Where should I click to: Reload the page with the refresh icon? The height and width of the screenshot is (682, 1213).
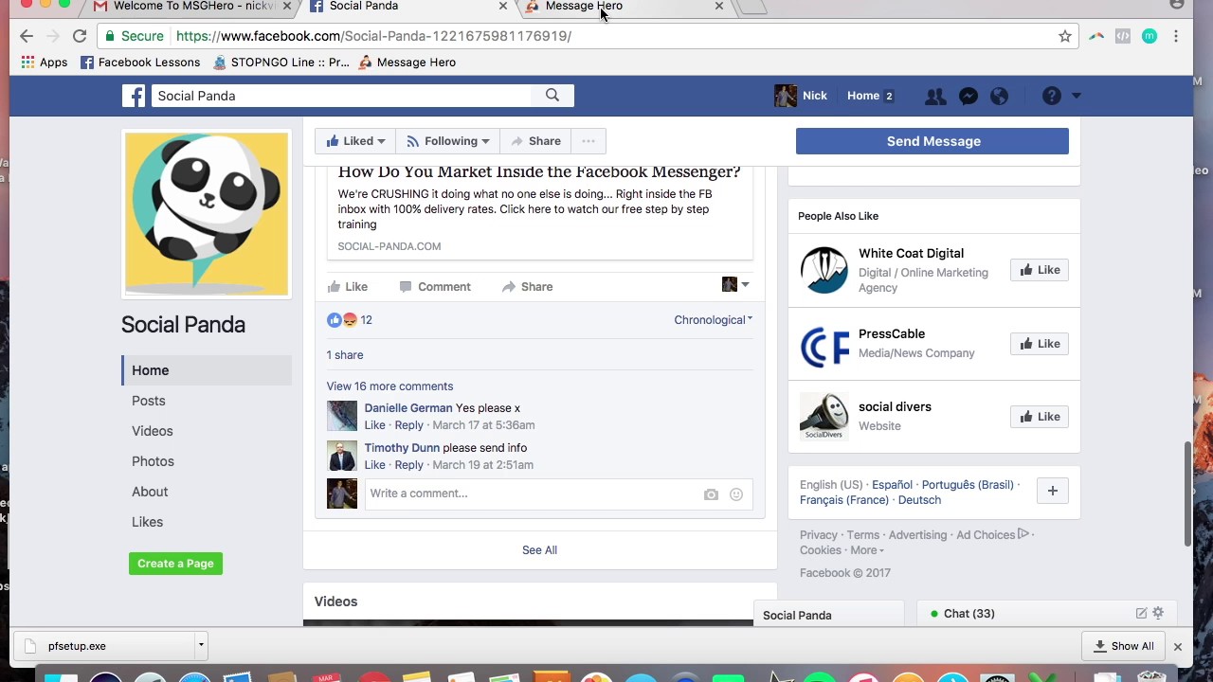[x=80, y=36]
